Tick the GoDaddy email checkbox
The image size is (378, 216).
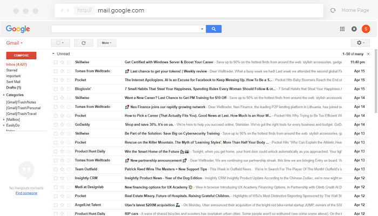coord(56,125)
